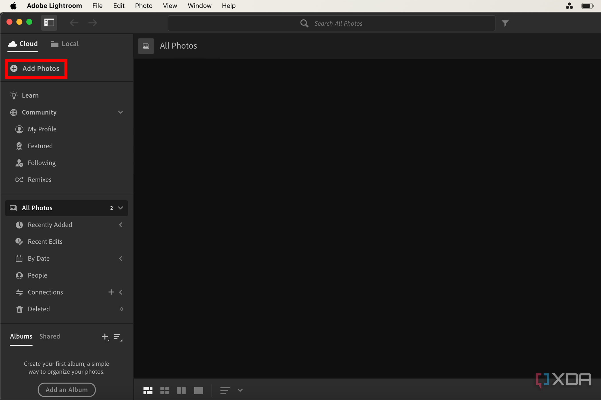Open the Recent Edits view
Viewport: 601px width, 400px height.
click(x=45, y=241)
